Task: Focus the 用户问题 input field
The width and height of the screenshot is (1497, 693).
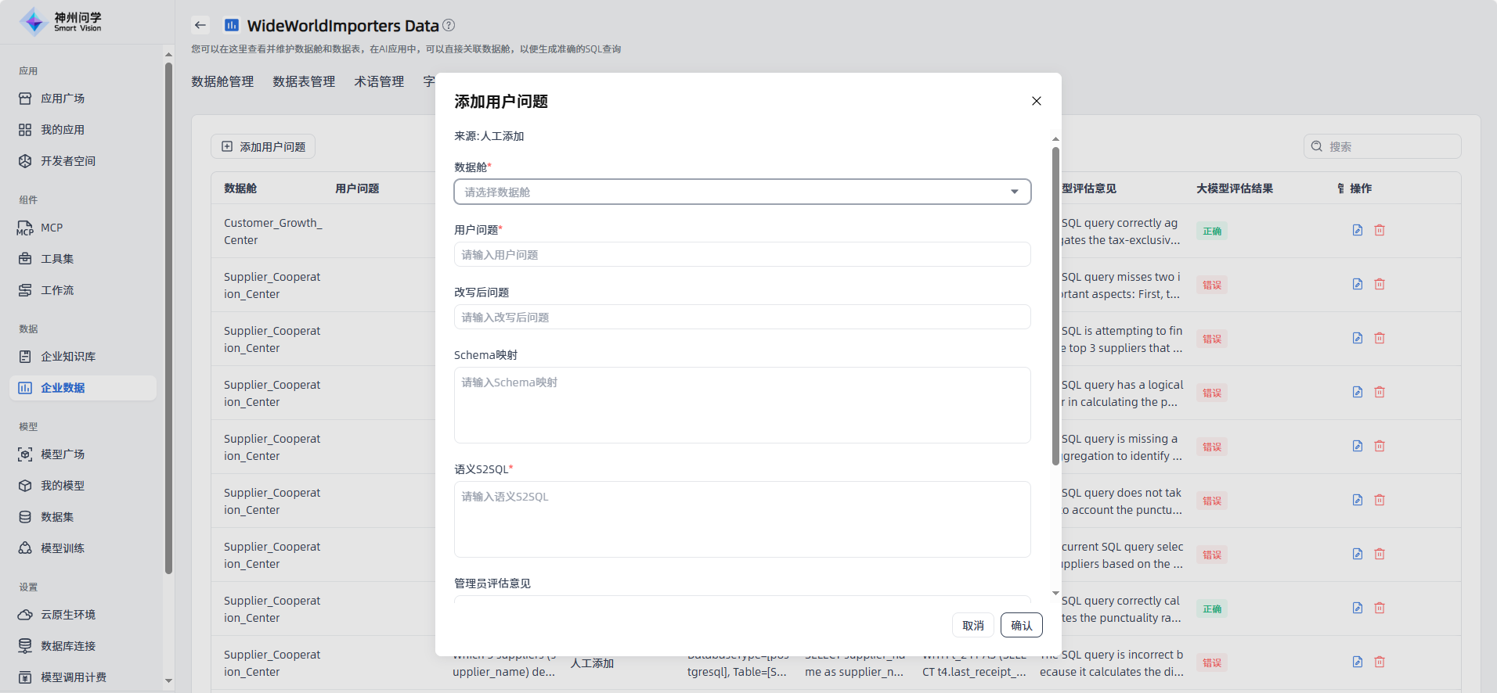Action: click(x=741, y=254)
